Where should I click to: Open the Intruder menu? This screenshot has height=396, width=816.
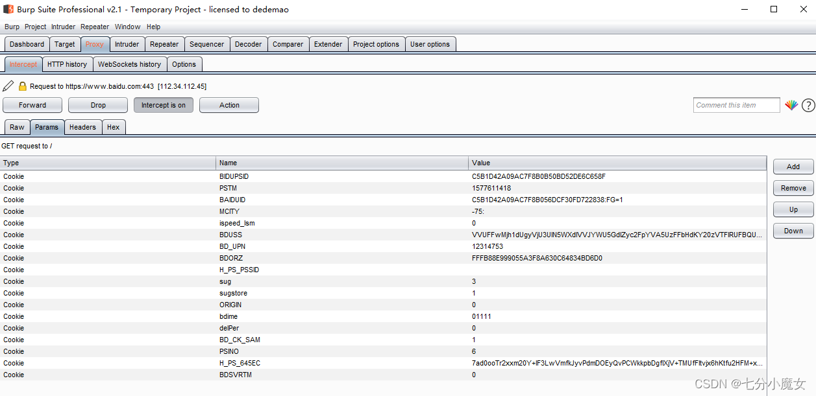pyautogui.click(x=63, y=27)
